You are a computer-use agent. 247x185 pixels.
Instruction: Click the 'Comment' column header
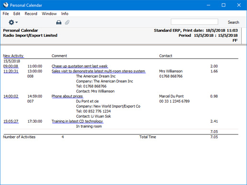(x=59, y=56)
